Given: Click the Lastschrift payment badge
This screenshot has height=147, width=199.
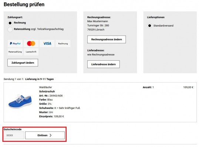Looking at the screenshot, I should coord(31,52).
